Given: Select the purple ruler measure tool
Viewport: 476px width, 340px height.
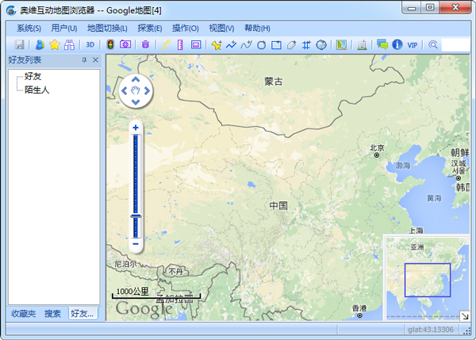Looking at the screenshot, I should [x=180, y=45].
